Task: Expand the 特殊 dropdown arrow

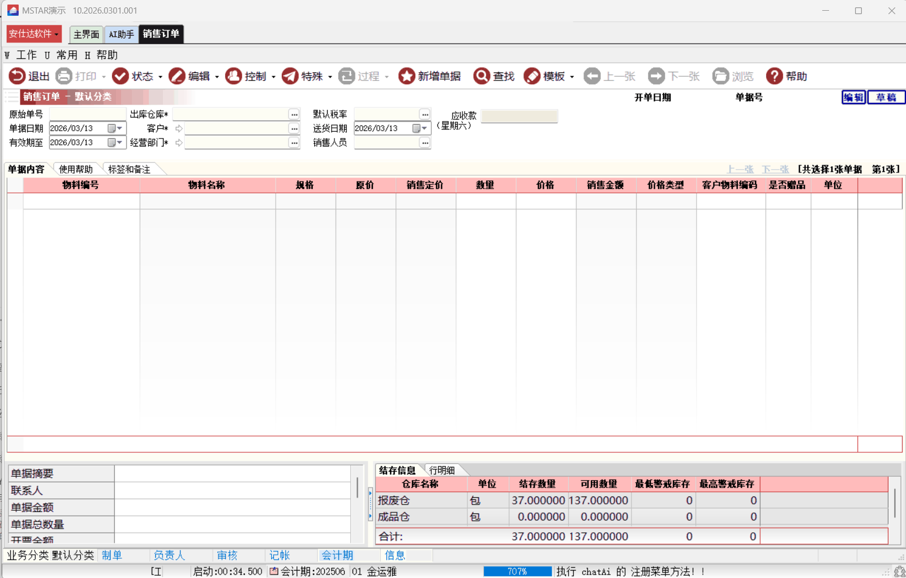Action: tap(330, 77)
